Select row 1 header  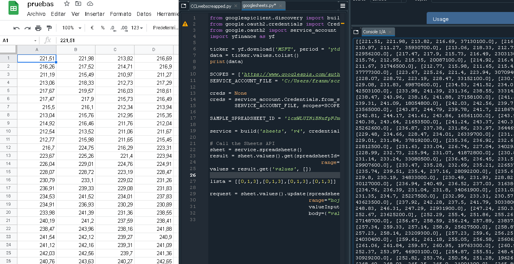(x=9, y=58)
